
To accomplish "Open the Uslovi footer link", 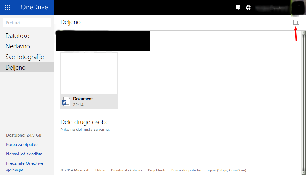I will [x=100, y=170].
